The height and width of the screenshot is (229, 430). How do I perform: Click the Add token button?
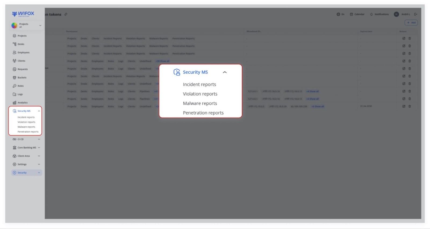[411, 22]
